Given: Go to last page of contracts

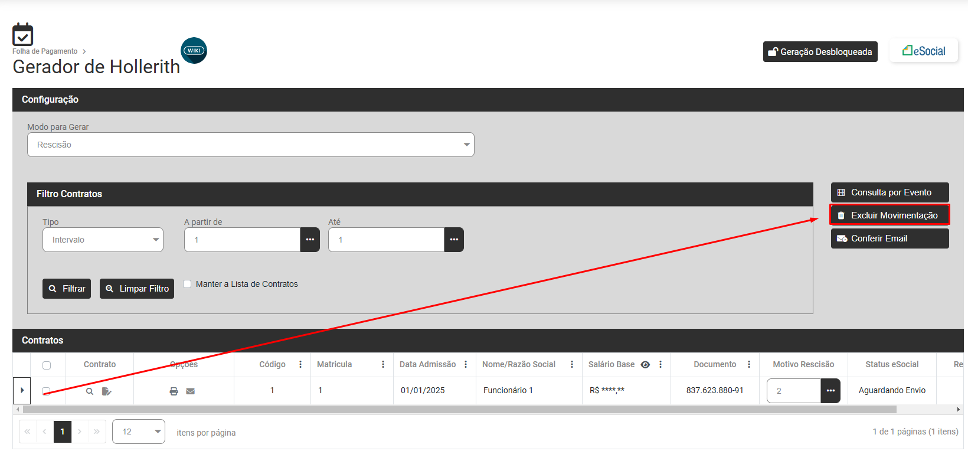Looking at the screenshot, I should 97,432.
